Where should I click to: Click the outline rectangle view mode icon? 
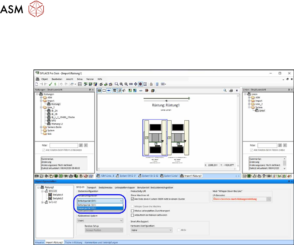104,90
